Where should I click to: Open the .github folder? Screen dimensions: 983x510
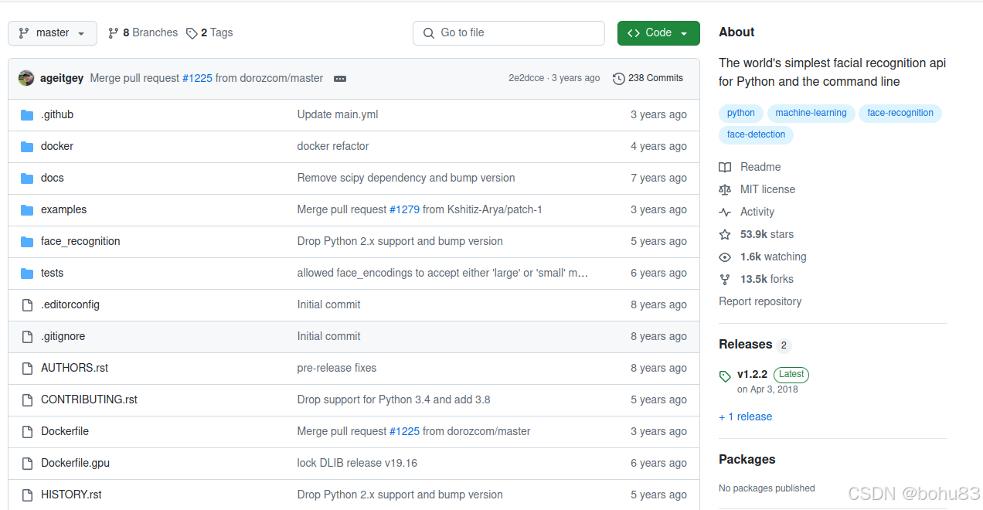(x=57, y=114)
